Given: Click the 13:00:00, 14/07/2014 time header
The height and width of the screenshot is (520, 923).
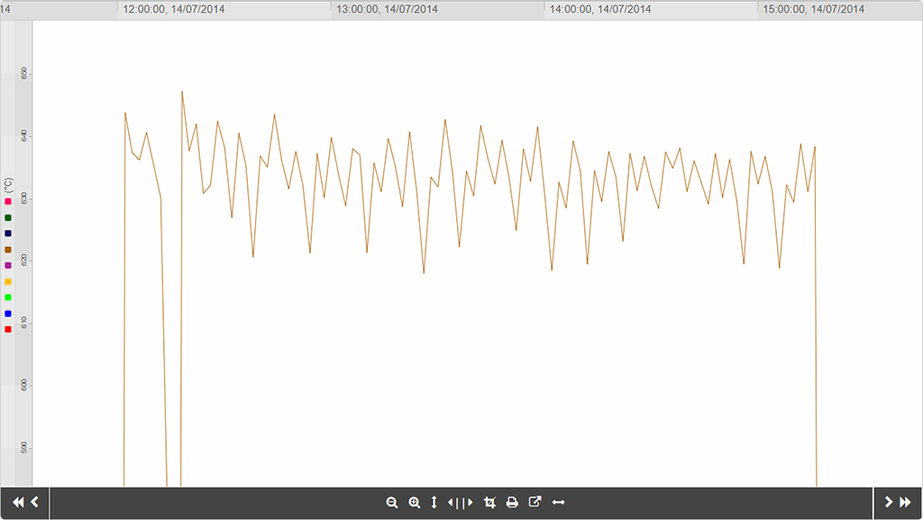Looking at the screenshot, I should (x=388, y=10).
